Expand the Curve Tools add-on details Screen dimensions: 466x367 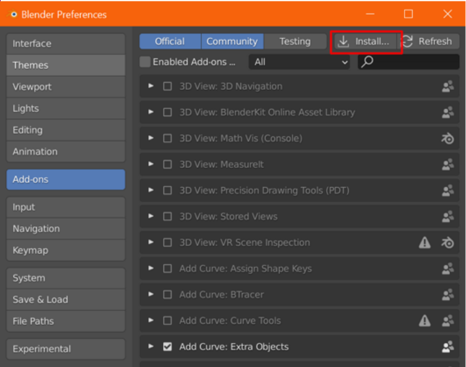151,321
